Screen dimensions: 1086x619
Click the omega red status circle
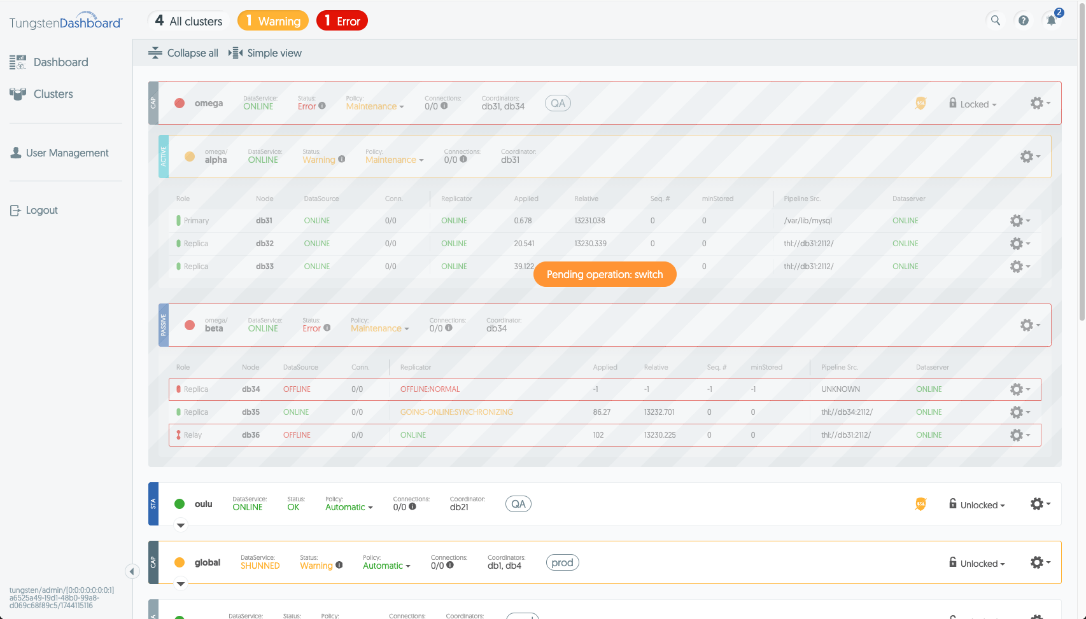[180, 103]
